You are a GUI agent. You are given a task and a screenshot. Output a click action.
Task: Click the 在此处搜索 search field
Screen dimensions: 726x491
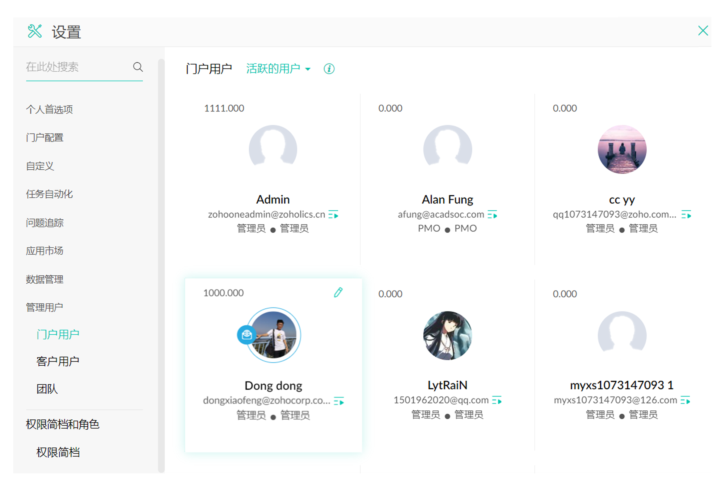pyautogui.click(x=78, y=67)
